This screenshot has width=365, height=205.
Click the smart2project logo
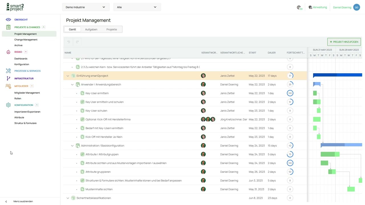tap(15, 7)
